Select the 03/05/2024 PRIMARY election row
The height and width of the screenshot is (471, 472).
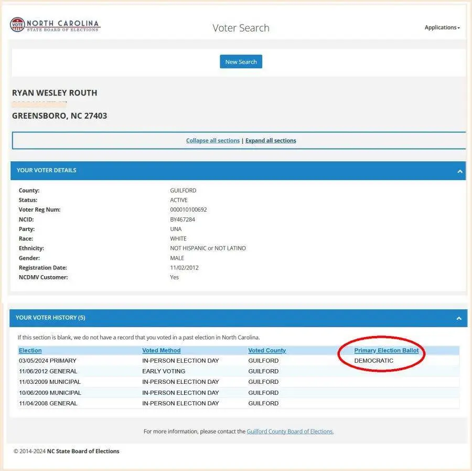[48, 361]
